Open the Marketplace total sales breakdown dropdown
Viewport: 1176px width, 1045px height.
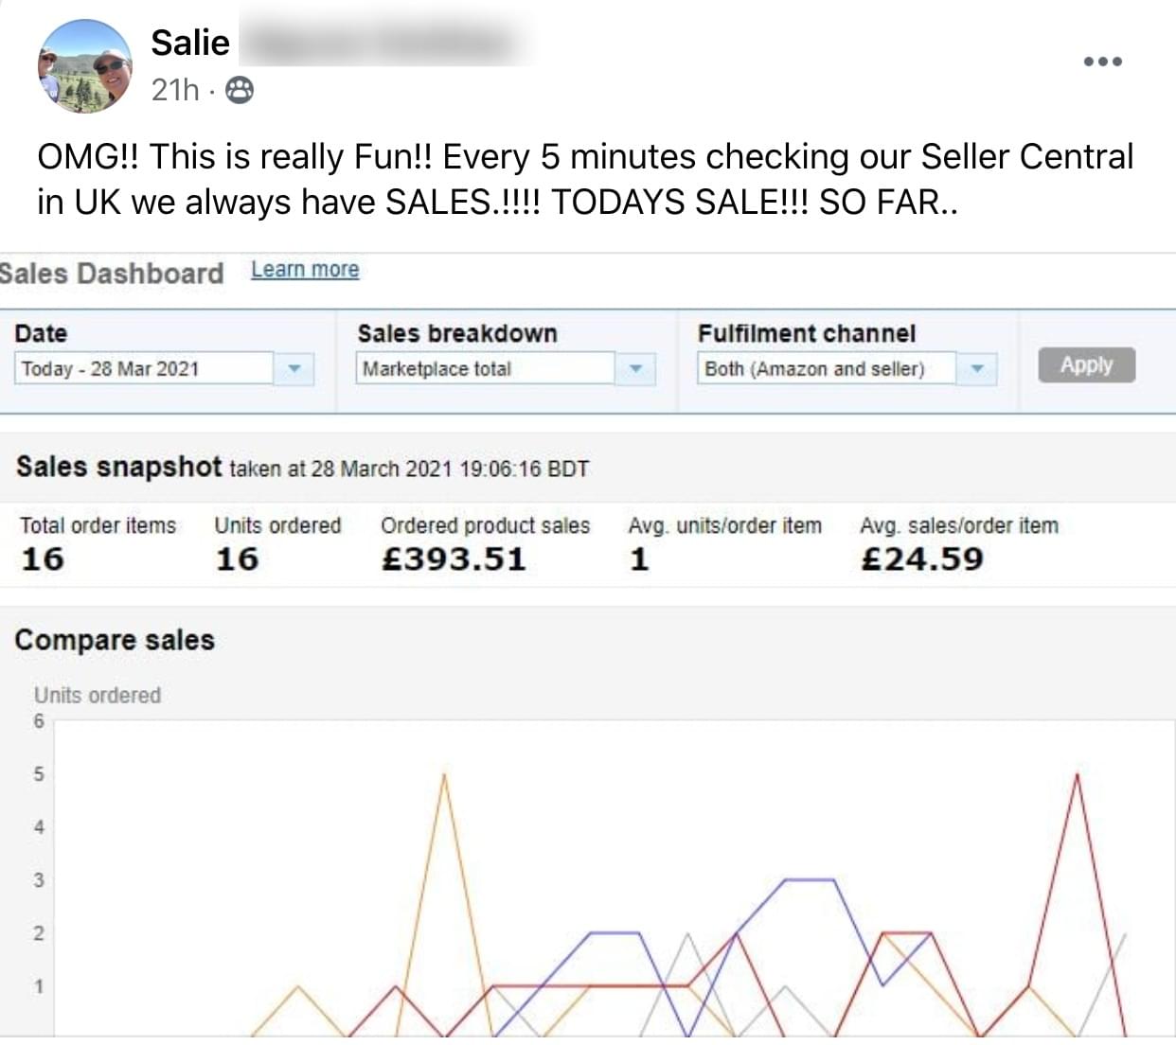pos(487,368)
